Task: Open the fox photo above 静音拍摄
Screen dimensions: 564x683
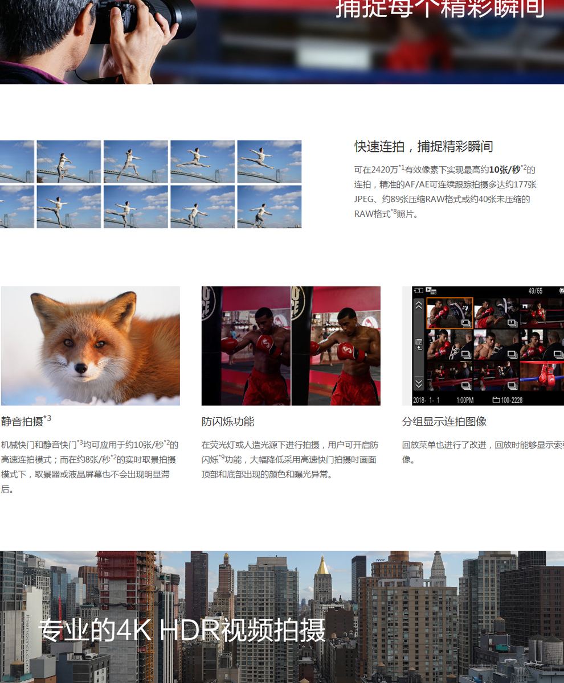Action: pyautogui.click(x=91, y=346)
